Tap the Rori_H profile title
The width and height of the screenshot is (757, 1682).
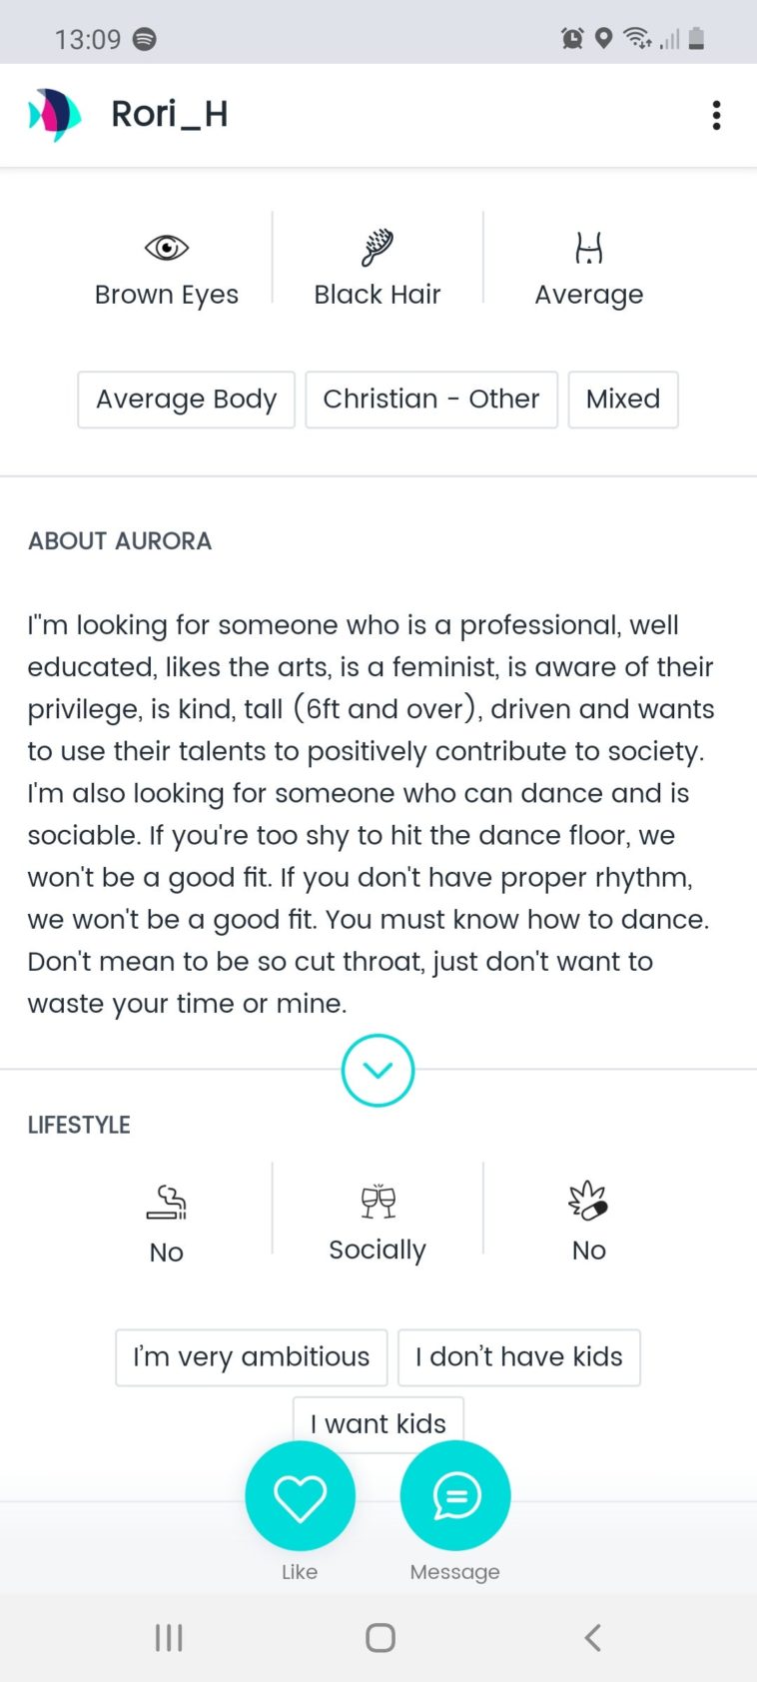[170, 115]
